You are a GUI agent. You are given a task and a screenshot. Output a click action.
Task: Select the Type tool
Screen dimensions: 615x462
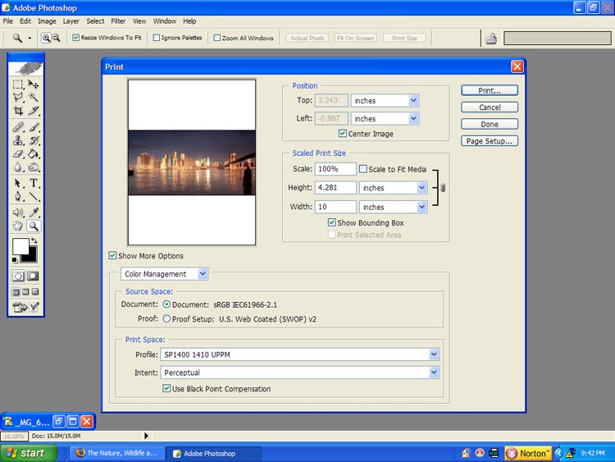coord(34,183)
